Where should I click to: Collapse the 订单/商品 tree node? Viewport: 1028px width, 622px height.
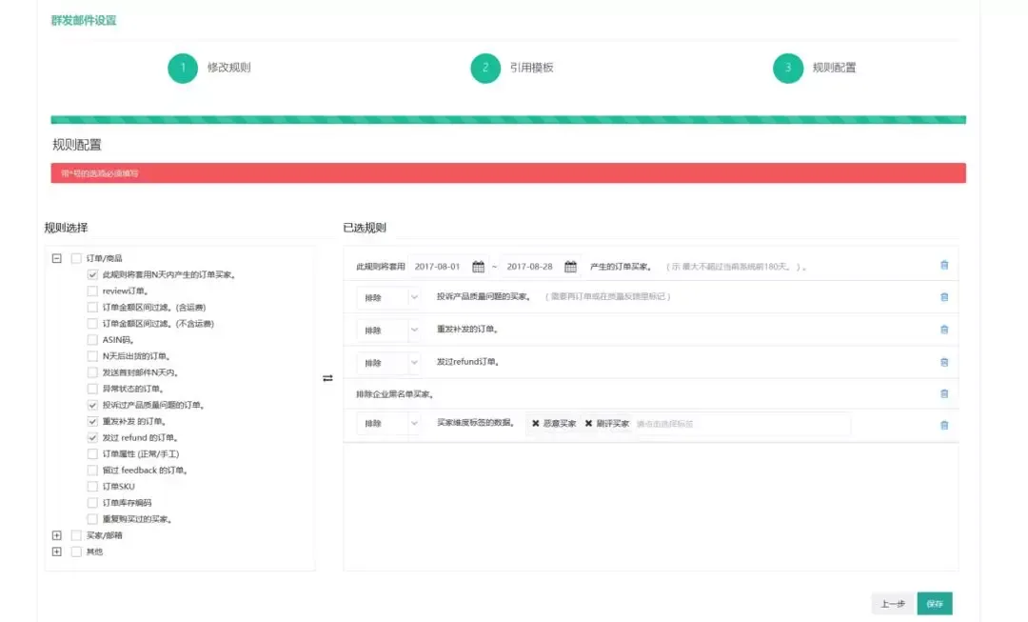(x=57, y=258)
